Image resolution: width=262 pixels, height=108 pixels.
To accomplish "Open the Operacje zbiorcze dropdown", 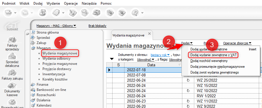I will [237, 43].
